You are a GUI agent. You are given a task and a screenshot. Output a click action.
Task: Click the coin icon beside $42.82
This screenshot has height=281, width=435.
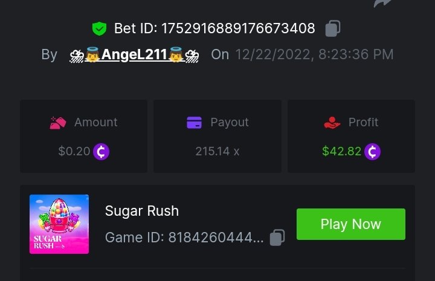373,151
